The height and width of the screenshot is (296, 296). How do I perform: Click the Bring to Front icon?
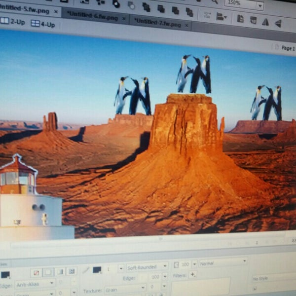click(147, 7)
